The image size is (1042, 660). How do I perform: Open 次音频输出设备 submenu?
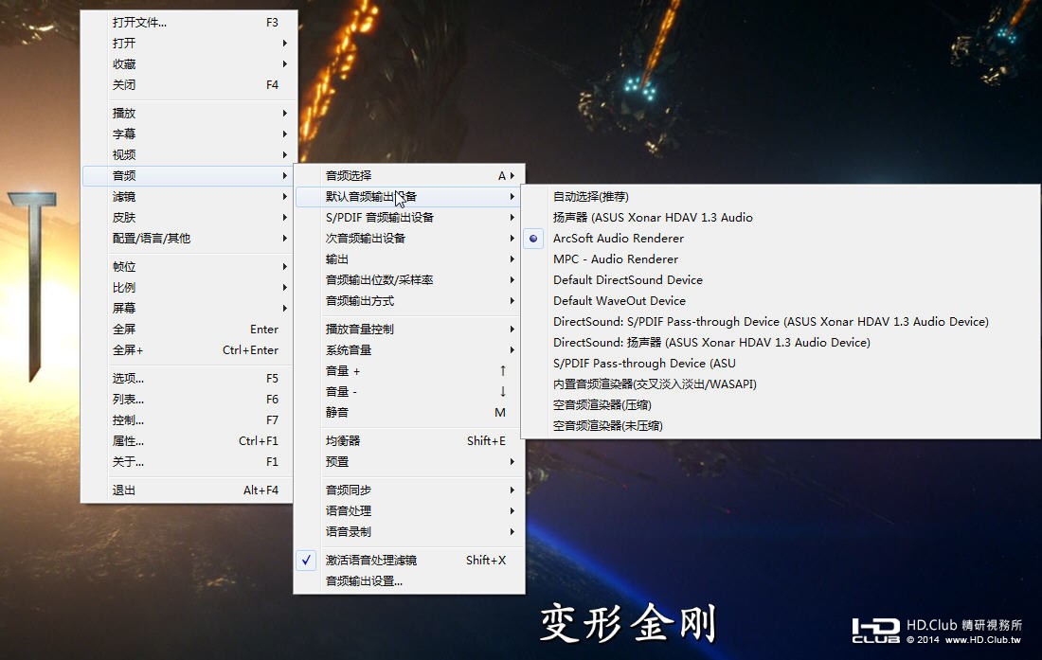408,239
